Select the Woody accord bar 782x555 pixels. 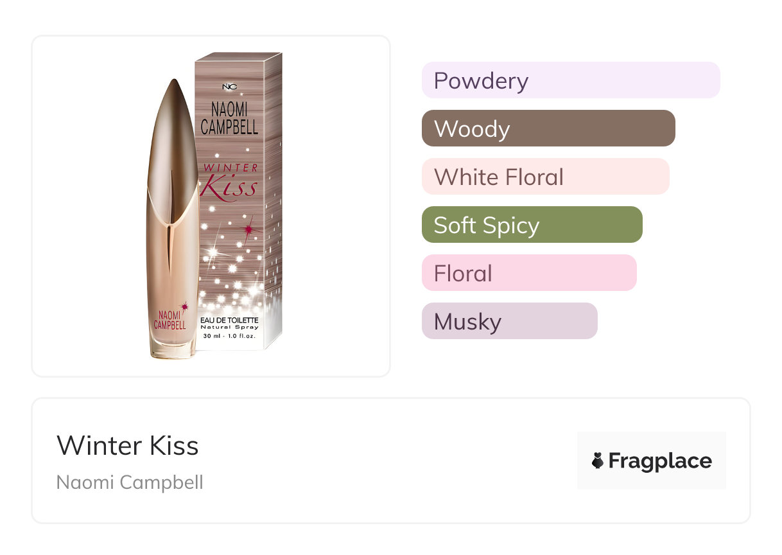[548, 128]
